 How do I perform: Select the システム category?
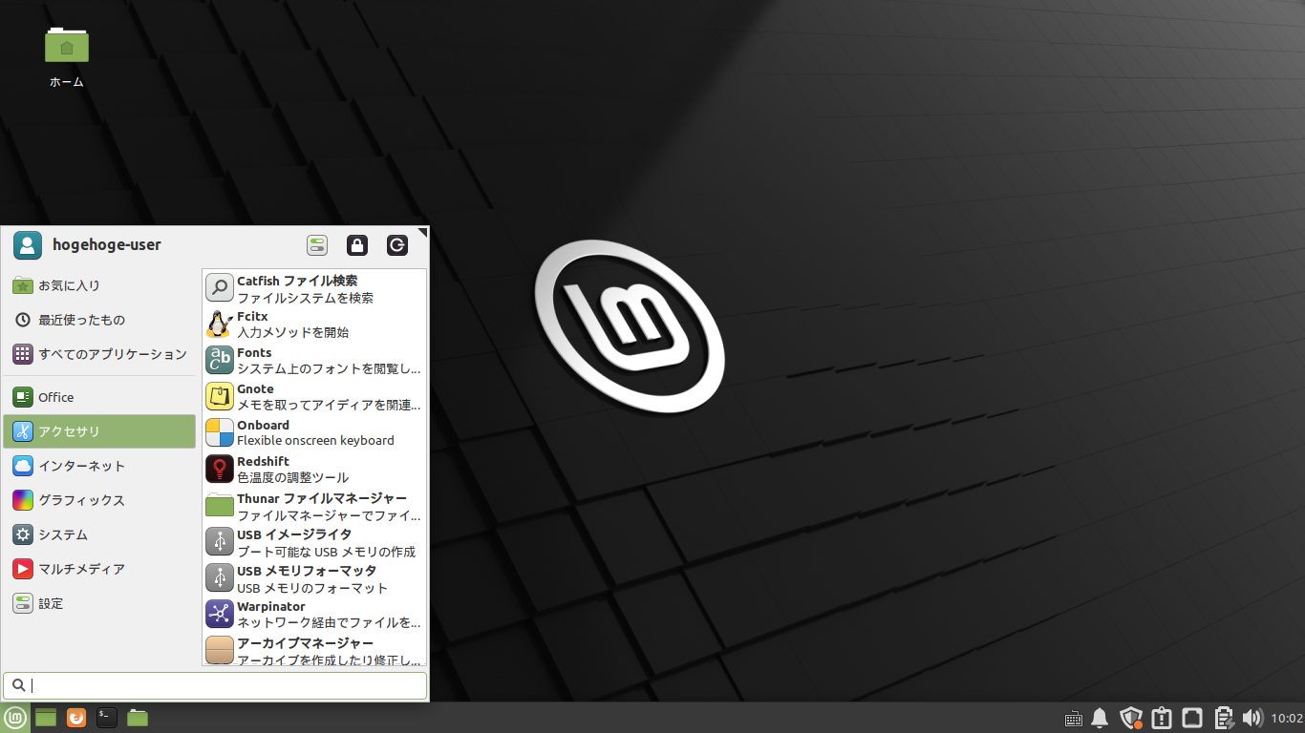click(99, 534)
